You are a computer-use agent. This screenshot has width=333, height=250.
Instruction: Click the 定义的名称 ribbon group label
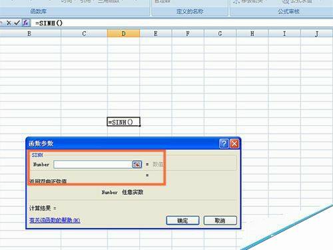pos(190,11)
